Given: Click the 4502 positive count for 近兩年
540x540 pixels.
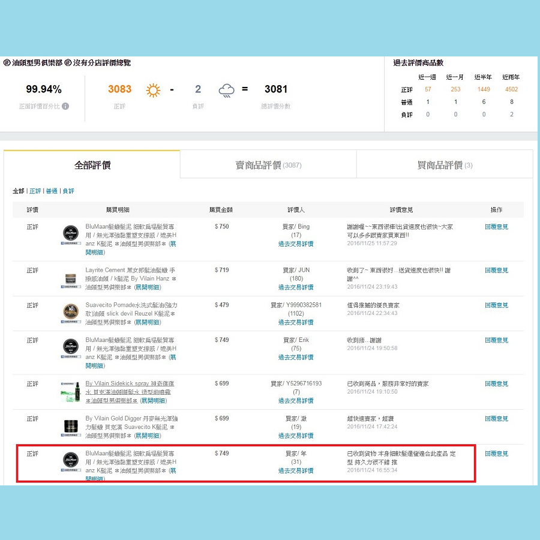Looking at the screenshot, I should coord(511,89).
